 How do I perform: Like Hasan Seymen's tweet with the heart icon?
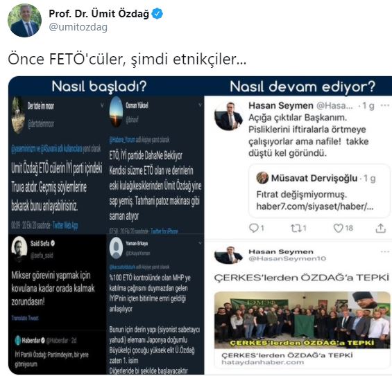tap(339, 228)
